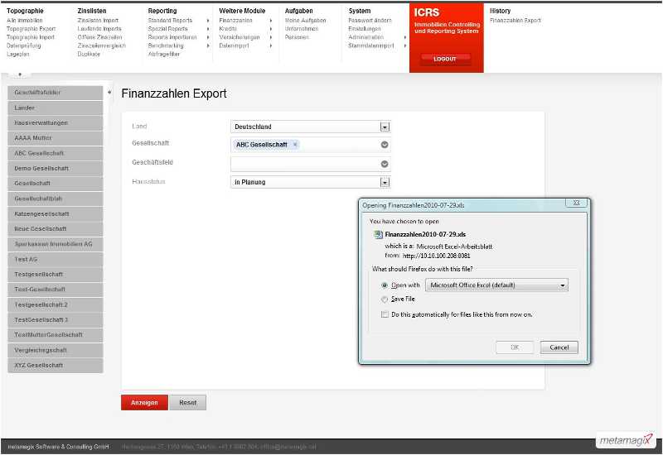This screenshot has width=663, height=455.
Task: Open Meine Aufgaben link
Action: (305, 20)
